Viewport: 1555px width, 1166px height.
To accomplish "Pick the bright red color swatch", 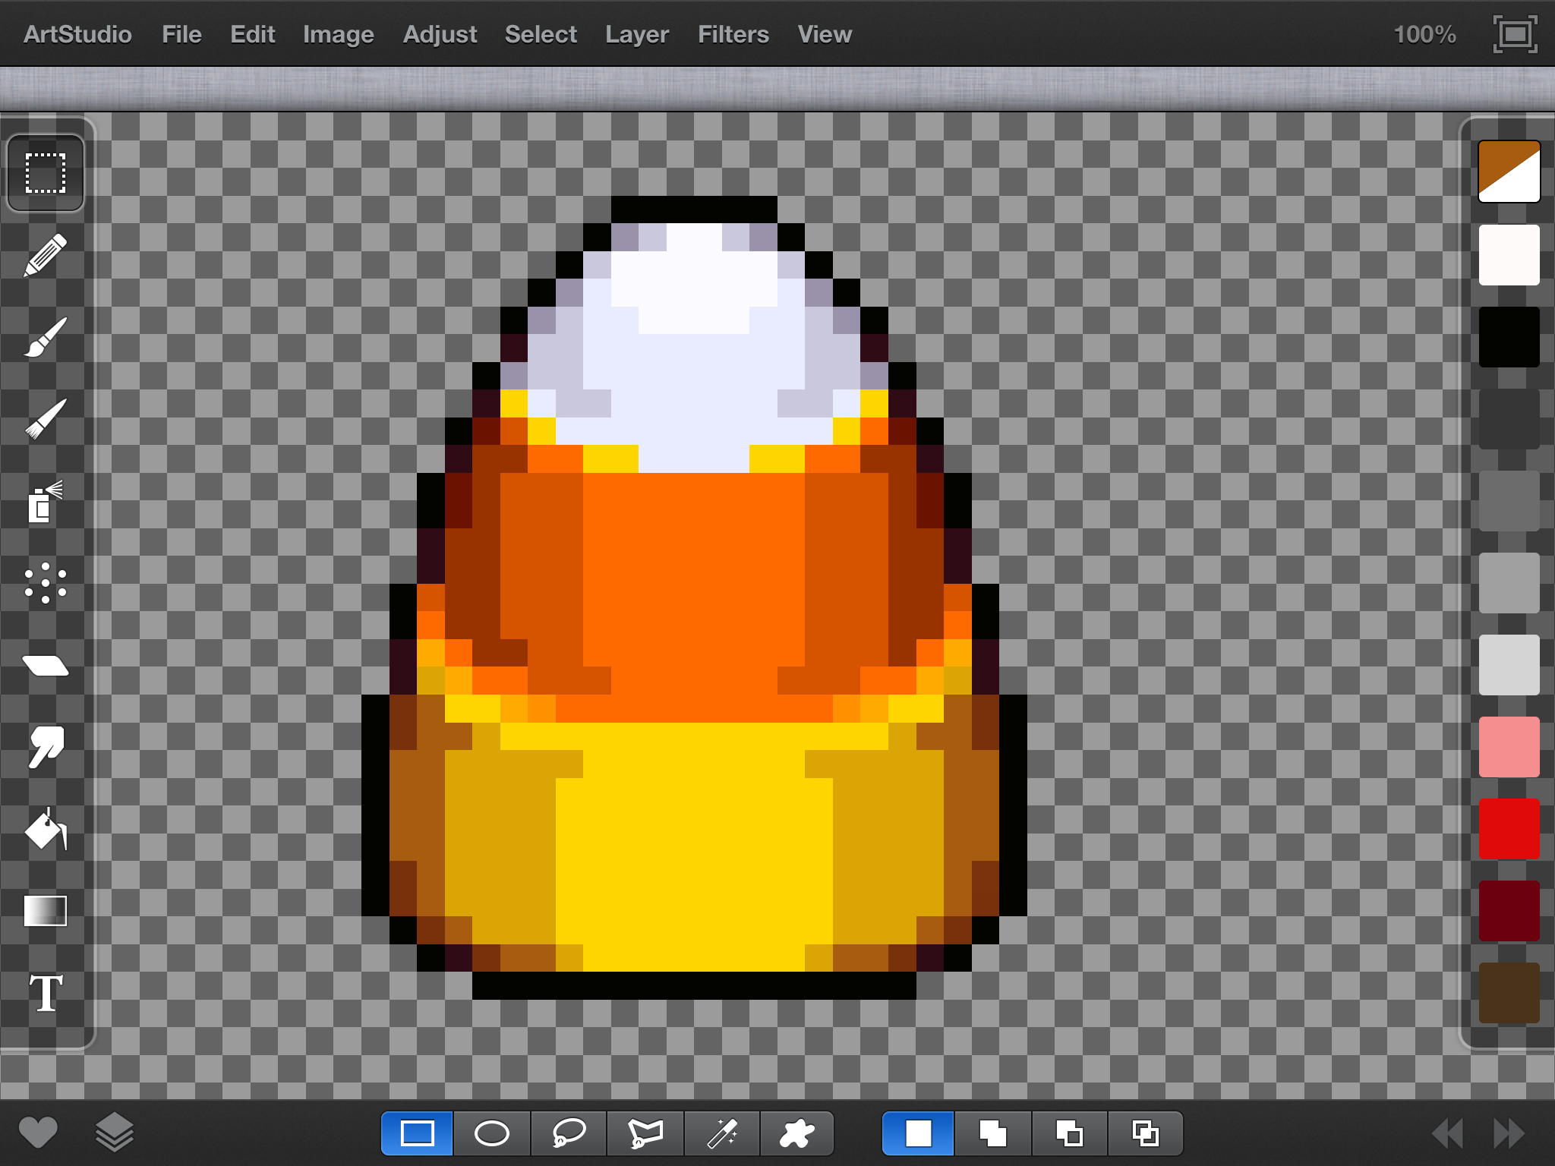I will (x=1509, y=829).
